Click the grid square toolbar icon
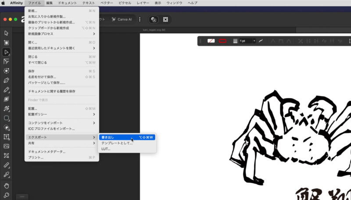Screen dimensions: 351x200 click(x=165, y=19)
